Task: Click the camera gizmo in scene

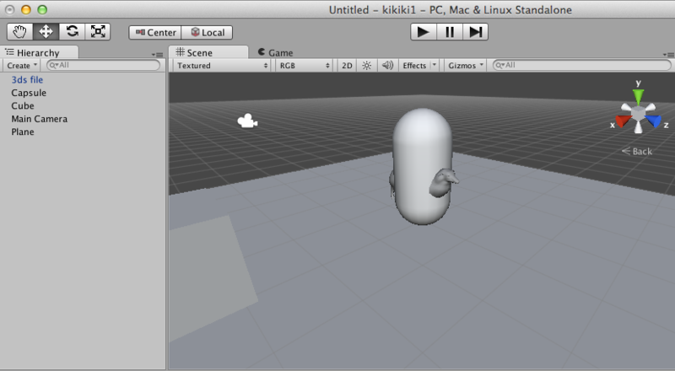Action: 247,121
